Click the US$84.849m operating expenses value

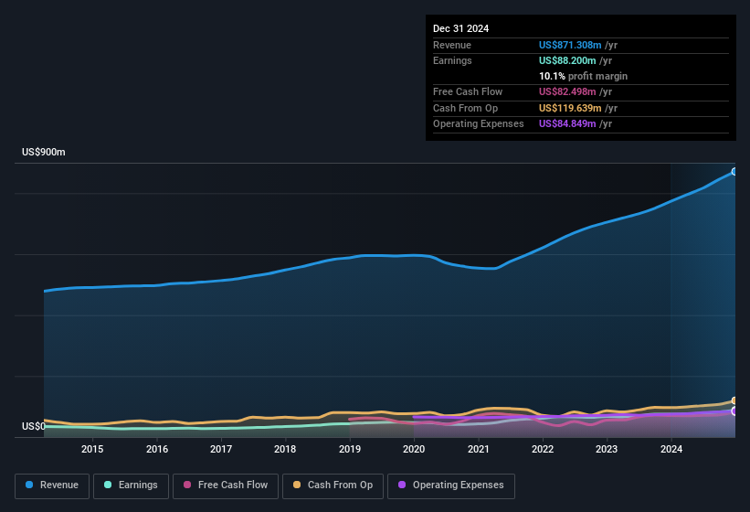[x=567, y=124]
